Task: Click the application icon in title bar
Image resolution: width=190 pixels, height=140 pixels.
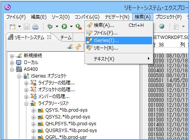Action: (x=8, y=7)
